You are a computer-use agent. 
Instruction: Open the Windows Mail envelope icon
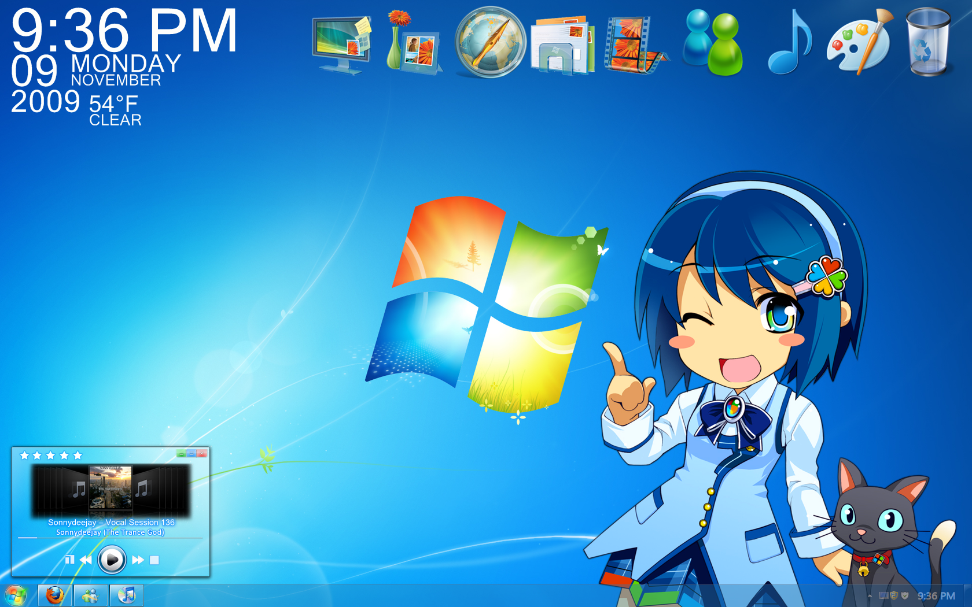[x=562, y=45]
